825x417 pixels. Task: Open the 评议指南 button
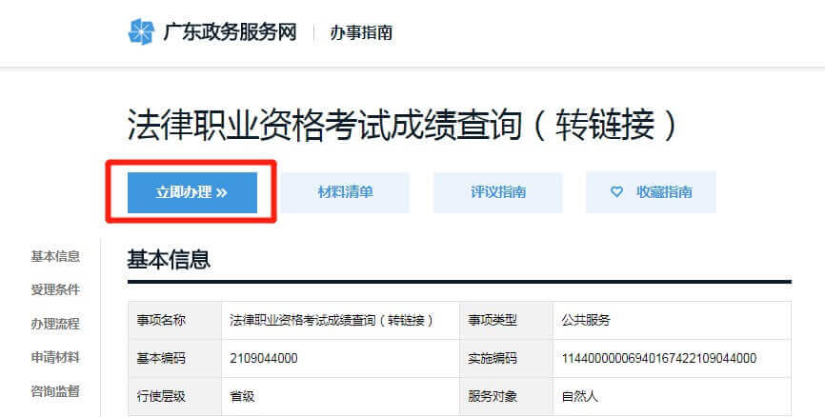(x=497, y=192)
